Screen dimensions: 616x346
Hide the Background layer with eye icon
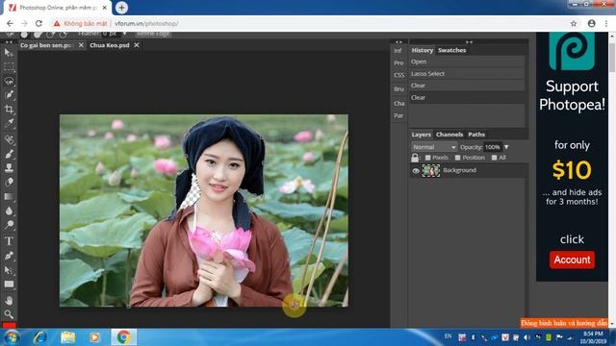[x=416, y=171]
